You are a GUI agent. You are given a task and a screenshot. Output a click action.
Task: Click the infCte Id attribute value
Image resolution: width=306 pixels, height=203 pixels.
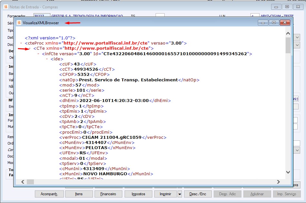point(175,54)
